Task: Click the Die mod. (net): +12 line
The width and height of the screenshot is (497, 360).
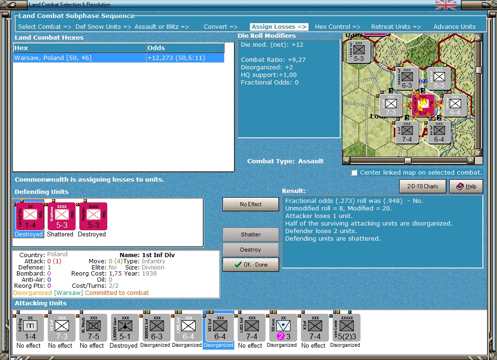Action: [x=272, y=45]
